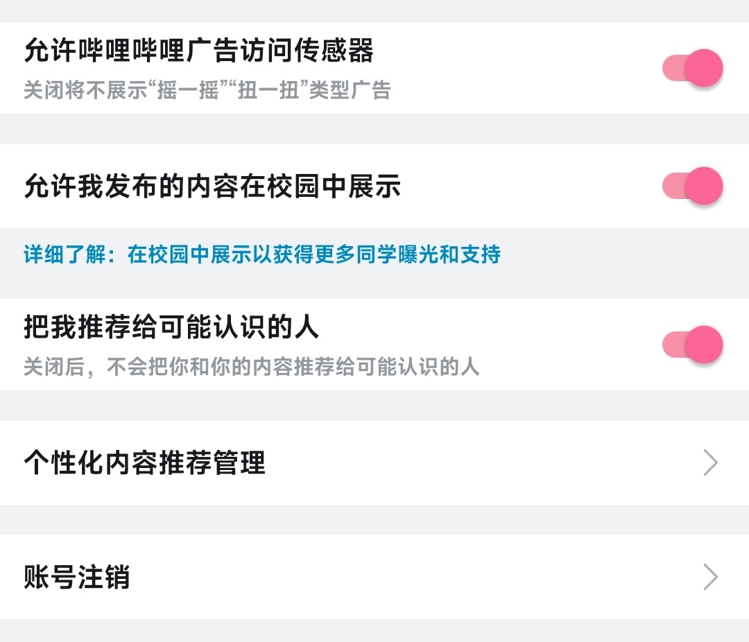Tap the 允许哔哩哔哩广告访问传感器 title text

point(198,51)
